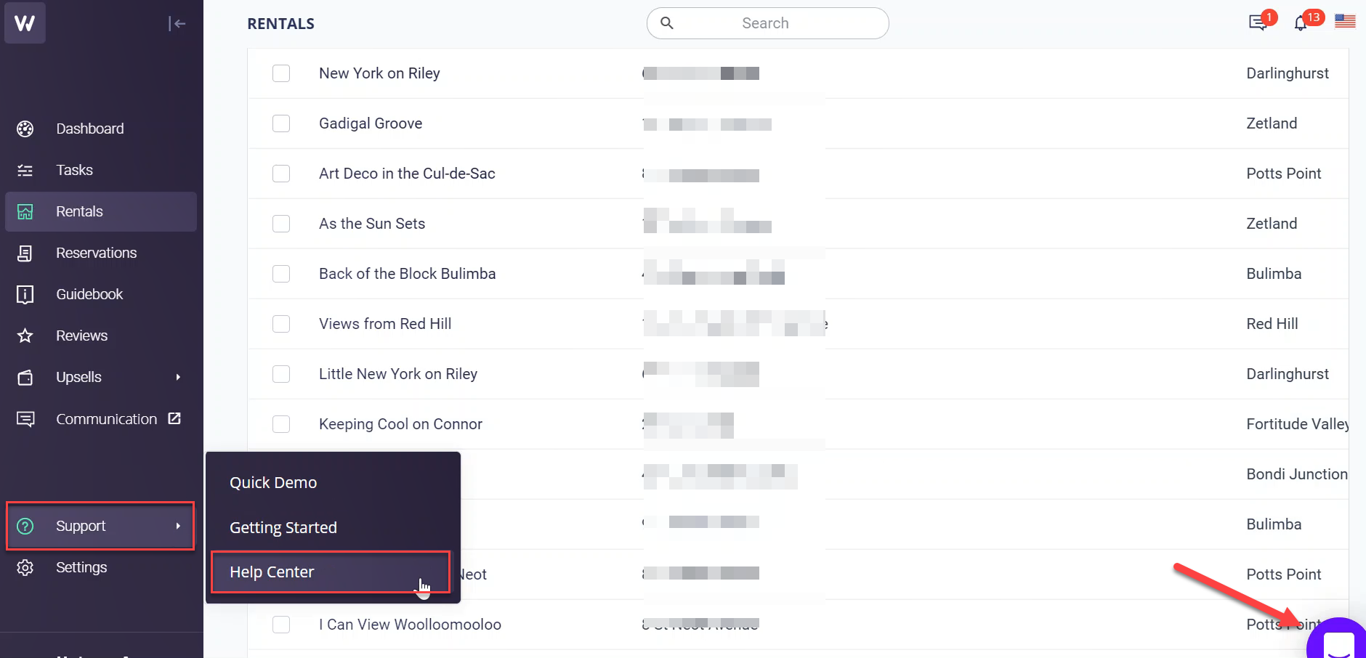
Task: Select the Gadigal Groove row checkbox
Action: [281, 123]
